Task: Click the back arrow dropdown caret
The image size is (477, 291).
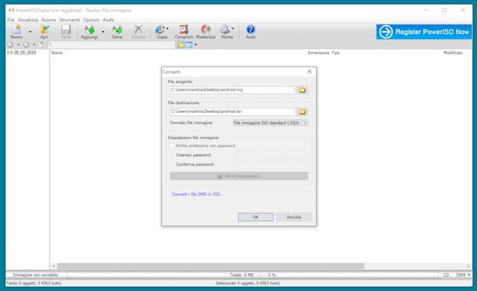Action: [x=18, y=45]
